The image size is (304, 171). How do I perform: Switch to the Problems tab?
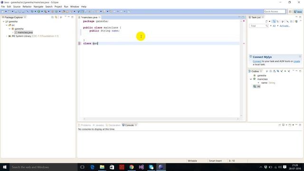click(85, 125)
